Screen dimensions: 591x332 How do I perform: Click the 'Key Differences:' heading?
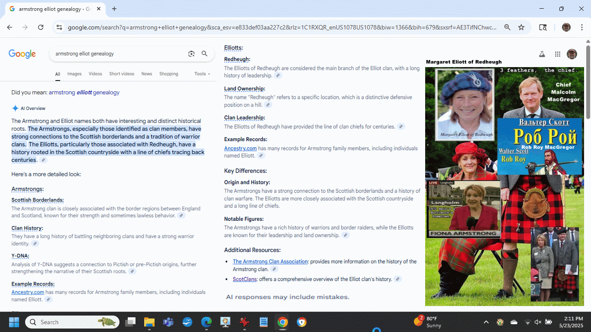pyautogui.click(x=245, y=171)
